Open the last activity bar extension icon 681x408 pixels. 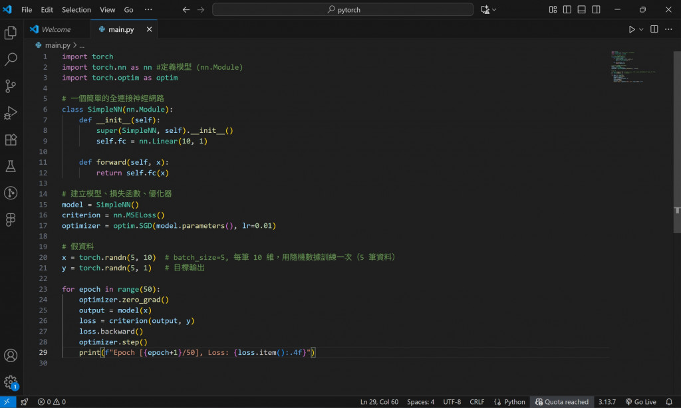(x=11, y=220)
